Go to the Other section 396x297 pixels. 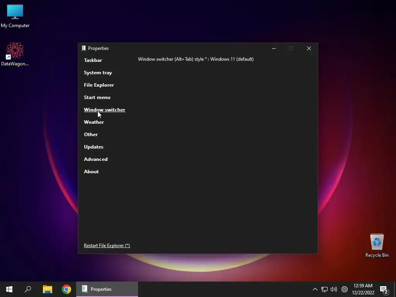[90, 134]
